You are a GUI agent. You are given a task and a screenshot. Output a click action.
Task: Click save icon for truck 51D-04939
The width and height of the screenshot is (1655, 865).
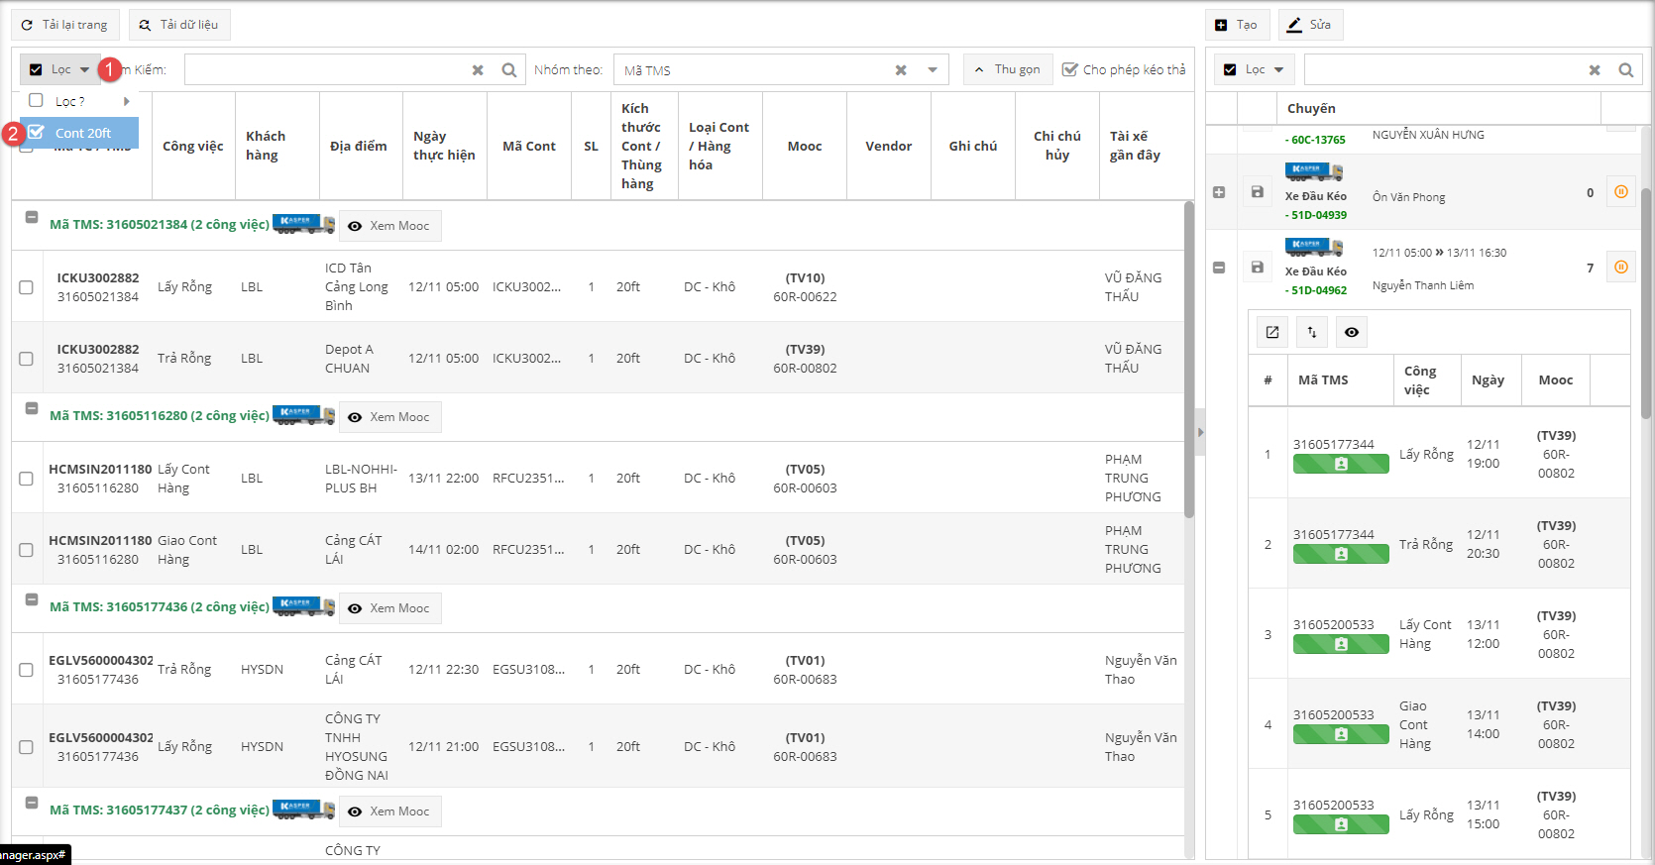pyautogui.click(x=1257, y=192)
